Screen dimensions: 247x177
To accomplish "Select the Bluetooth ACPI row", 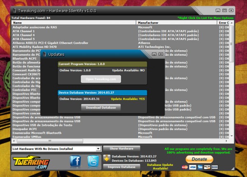I will tap(24, 59).
